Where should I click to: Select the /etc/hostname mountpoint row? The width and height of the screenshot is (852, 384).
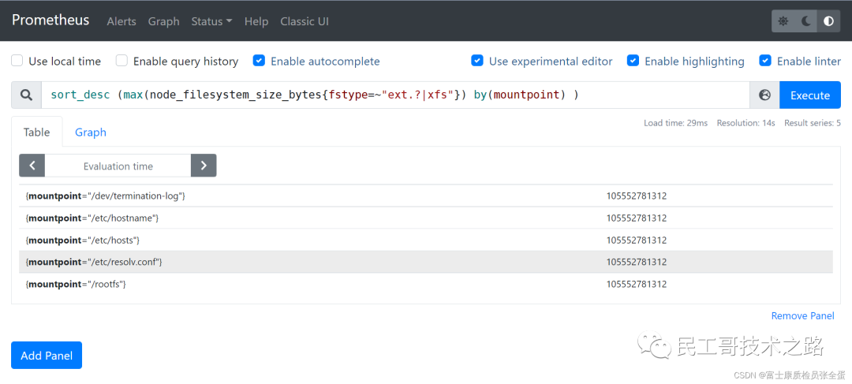(426, 218)
